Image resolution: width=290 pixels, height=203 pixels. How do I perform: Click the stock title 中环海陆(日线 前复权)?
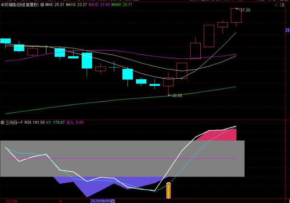(x=20, y=5)
